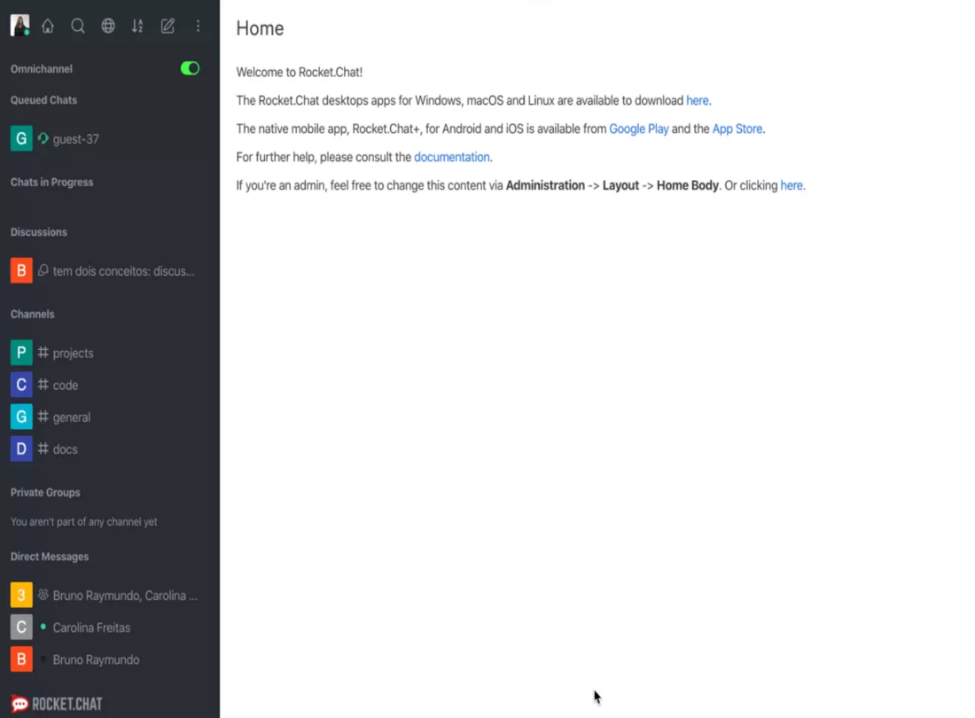Collapse the Direct Messages section

(49, 557)
